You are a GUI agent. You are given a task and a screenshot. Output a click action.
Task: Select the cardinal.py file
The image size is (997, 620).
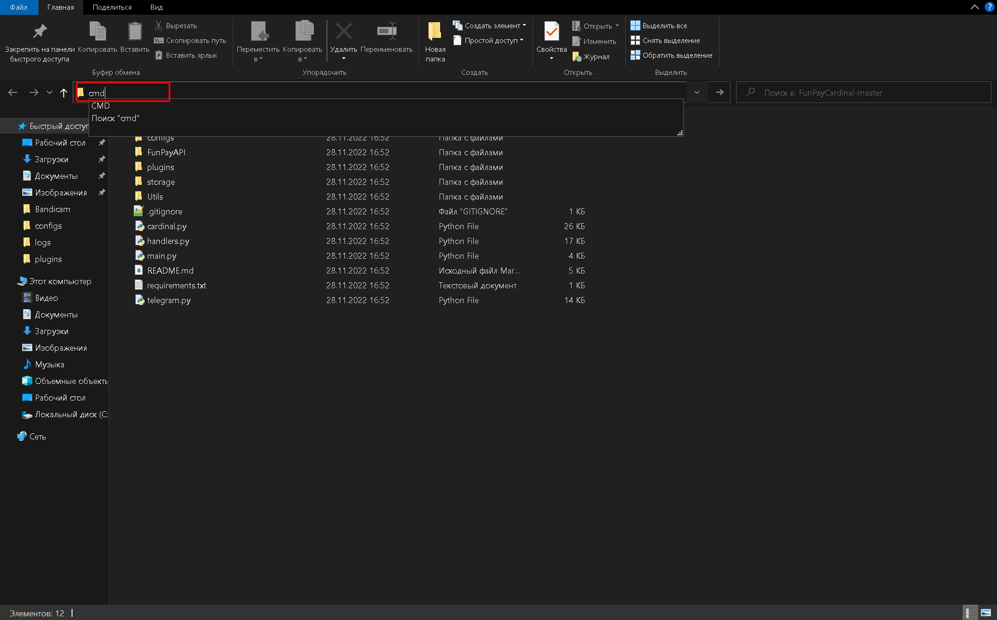coord(167,226)
